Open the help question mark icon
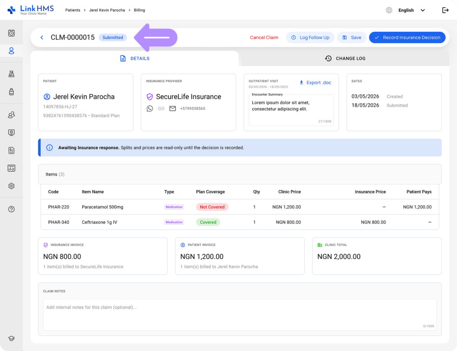 (x=11, y=209)
